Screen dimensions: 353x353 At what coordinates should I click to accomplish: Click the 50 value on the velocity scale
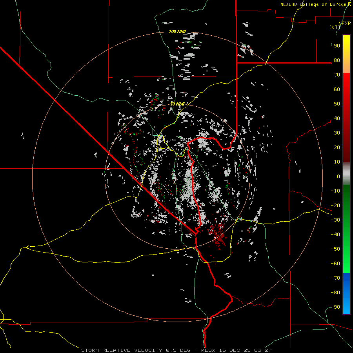tap(337, 104)
